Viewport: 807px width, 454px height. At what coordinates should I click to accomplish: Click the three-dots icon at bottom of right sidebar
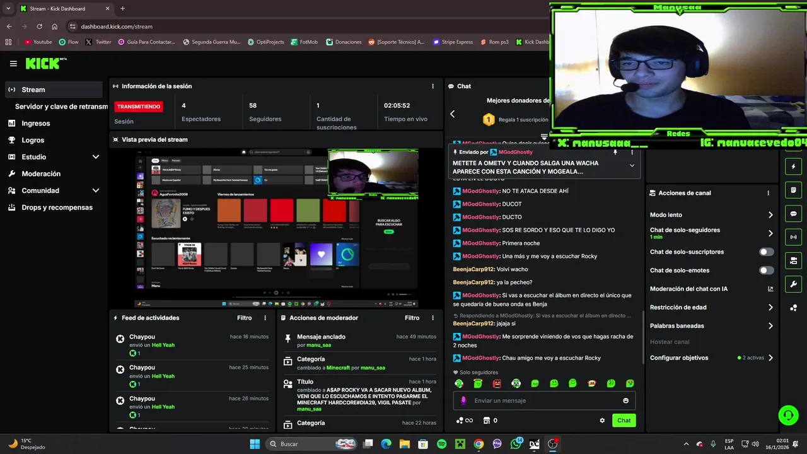point(793,308)
